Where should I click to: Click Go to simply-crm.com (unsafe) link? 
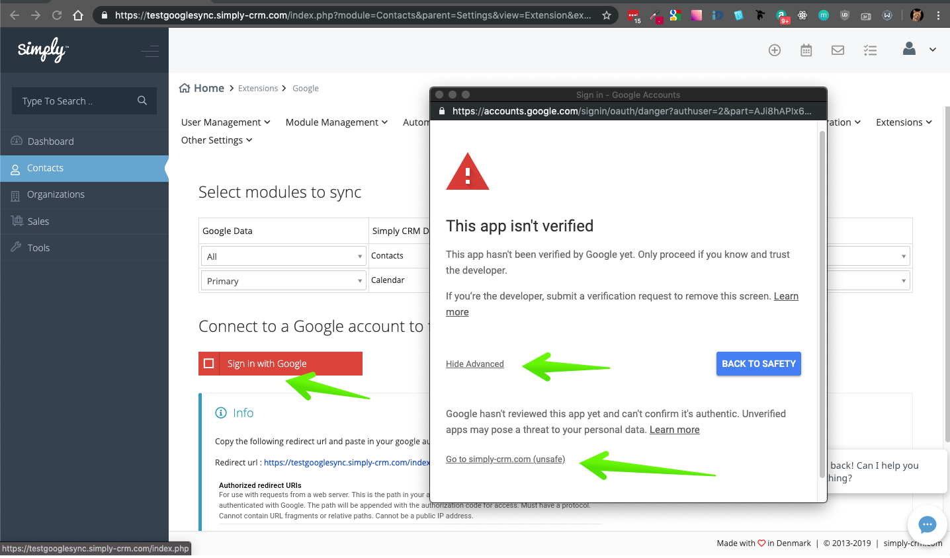point(505,459)
